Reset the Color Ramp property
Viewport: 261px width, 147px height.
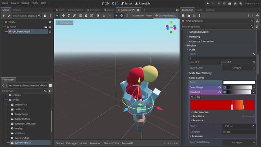point(219,87)
